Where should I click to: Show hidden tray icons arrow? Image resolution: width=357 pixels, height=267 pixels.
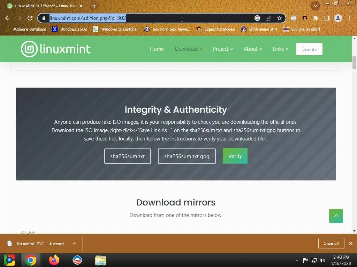(297, 260)
